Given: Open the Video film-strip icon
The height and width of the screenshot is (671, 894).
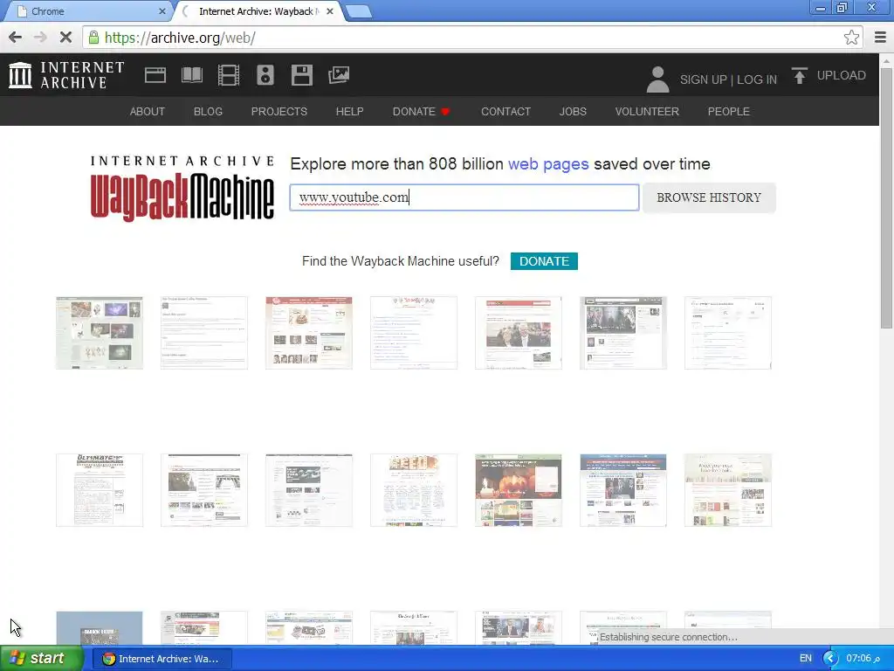Looking at the screenshot, I should 229,75.
